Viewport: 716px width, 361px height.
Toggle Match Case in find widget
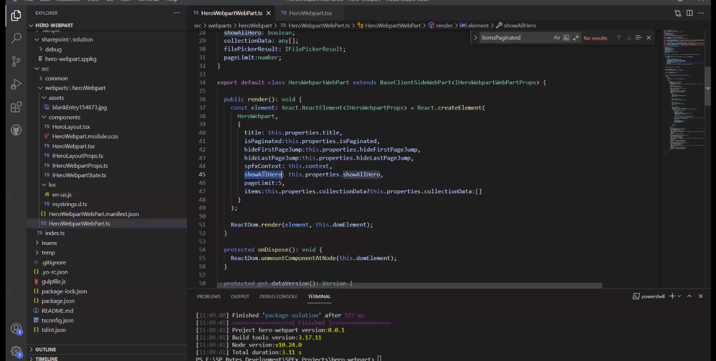[x=557, y=38]
